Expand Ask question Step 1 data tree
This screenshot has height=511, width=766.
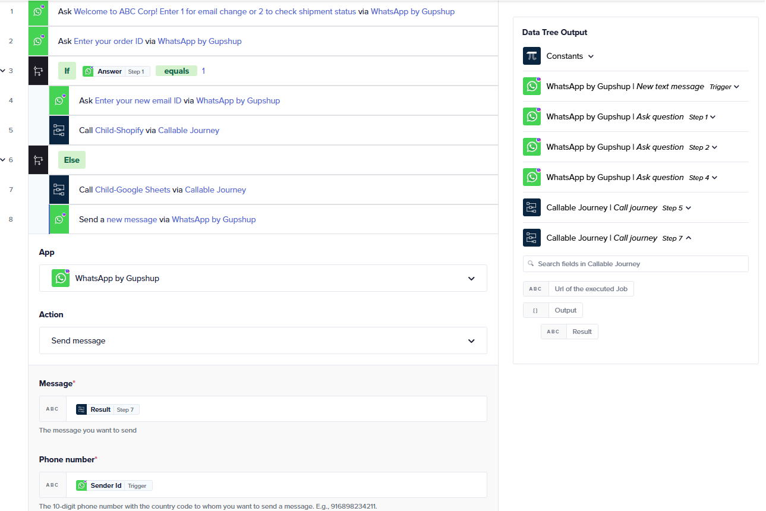point(713,117)
